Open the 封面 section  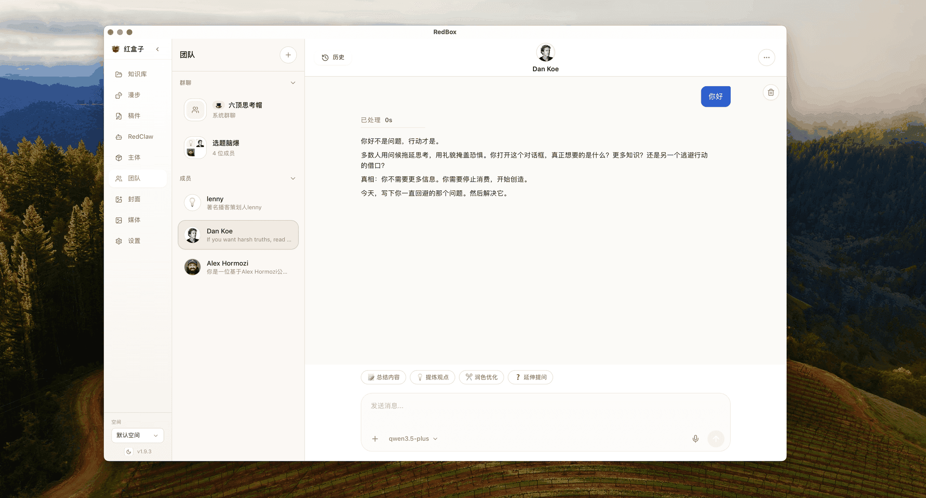pyautogui.click(x=137, y=199)
